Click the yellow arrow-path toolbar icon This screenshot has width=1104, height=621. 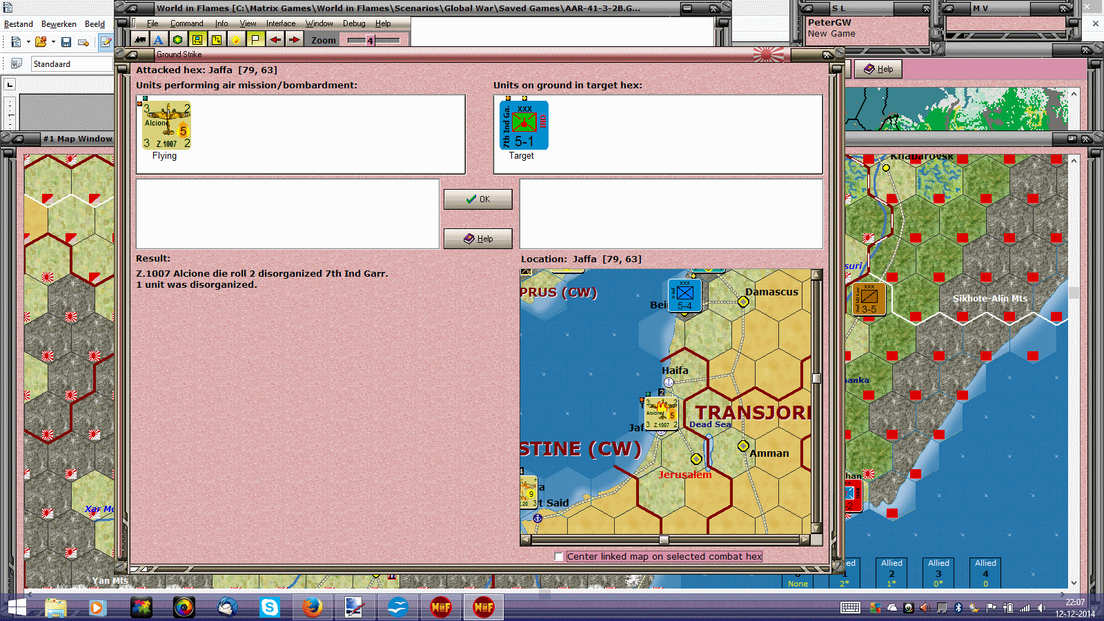click(217, 40)
